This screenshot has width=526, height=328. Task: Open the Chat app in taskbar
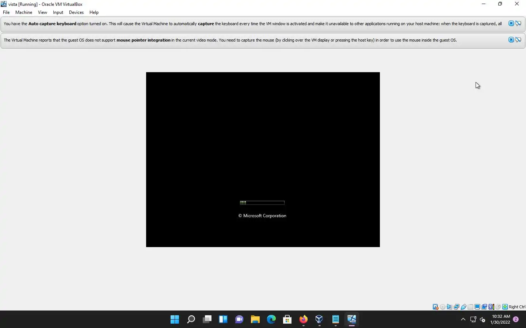point(239,320)
